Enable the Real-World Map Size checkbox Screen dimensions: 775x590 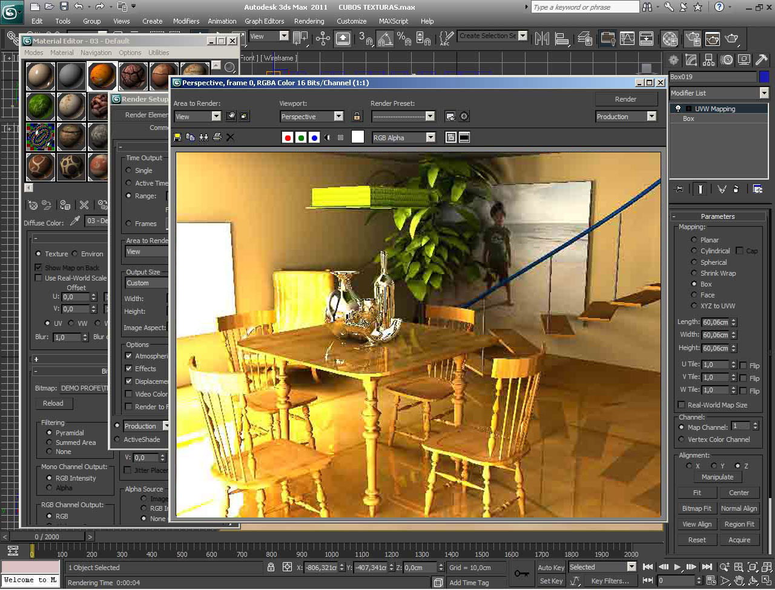[x=682, y=405]
